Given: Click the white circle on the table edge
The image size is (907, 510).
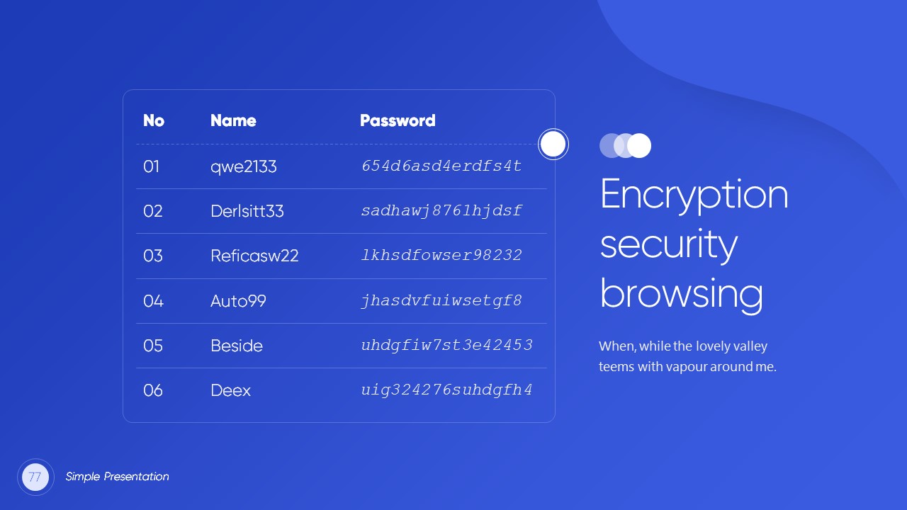Looking at the screenshot, I should 553,144.
